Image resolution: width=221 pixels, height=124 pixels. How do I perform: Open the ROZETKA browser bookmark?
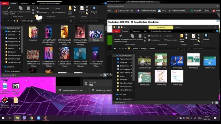200,11
